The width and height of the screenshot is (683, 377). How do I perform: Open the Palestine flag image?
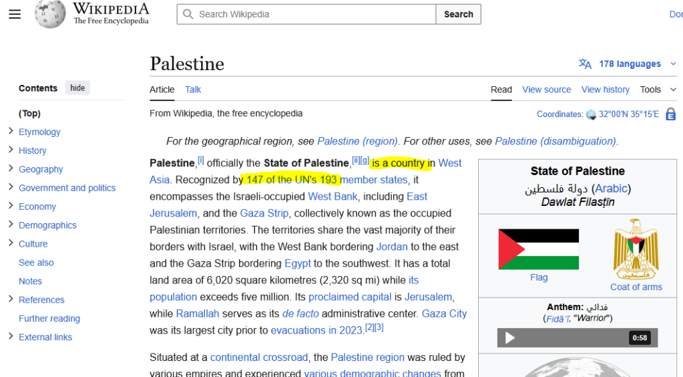(538, 249)
